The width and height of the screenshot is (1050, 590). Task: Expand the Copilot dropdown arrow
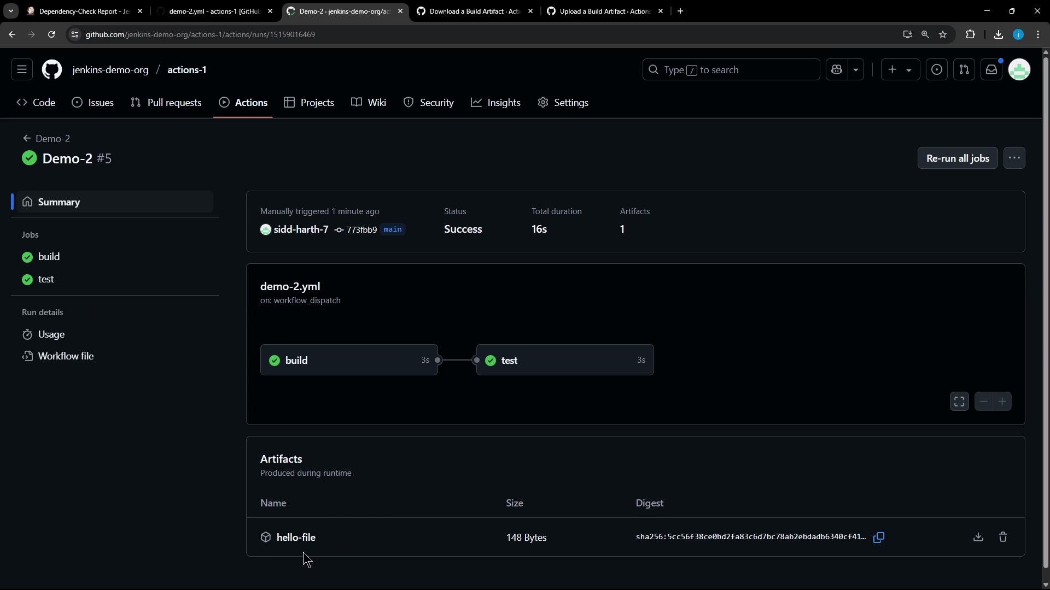point(856,70)
